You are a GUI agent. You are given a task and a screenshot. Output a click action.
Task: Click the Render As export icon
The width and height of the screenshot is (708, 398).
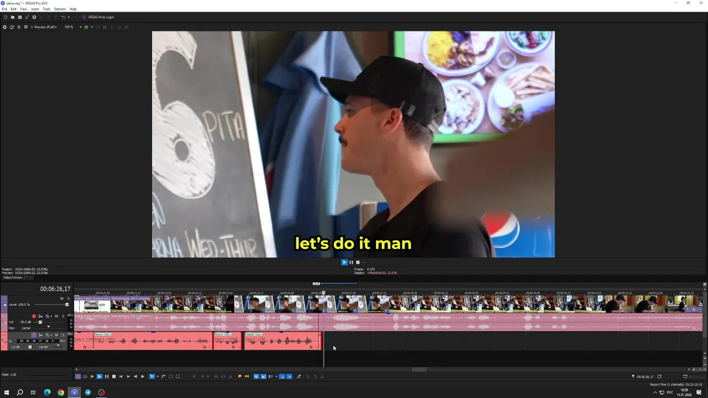(x=27, y=17)
